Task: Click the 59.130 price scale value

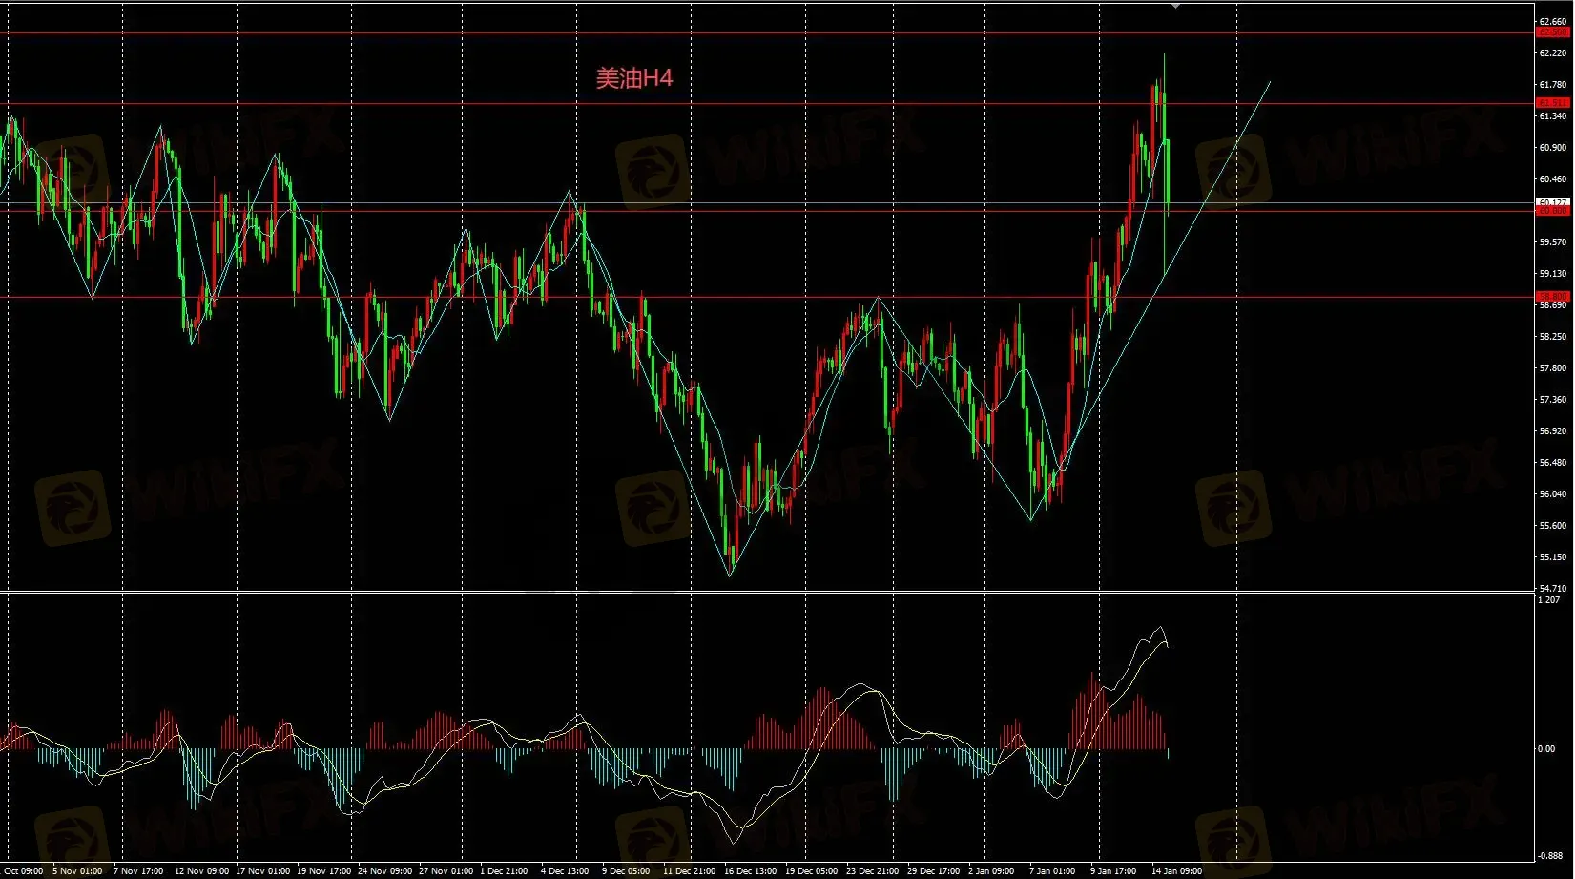Action: (x=1553, y=274)
